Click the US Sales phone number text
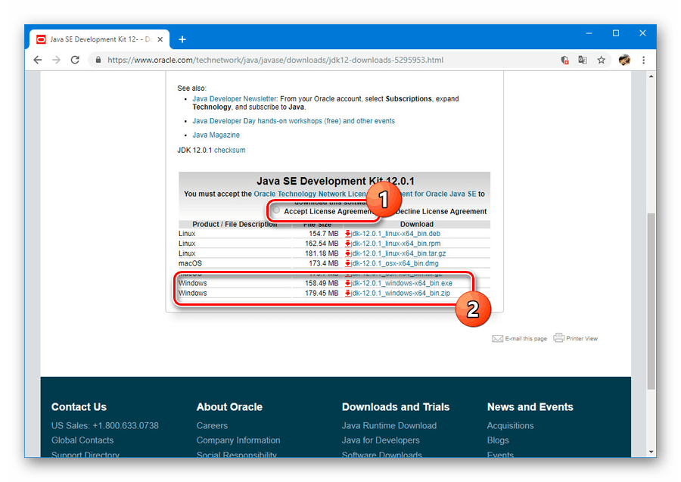This screenshot has height=482, width=681. click(x=104, y=425)
